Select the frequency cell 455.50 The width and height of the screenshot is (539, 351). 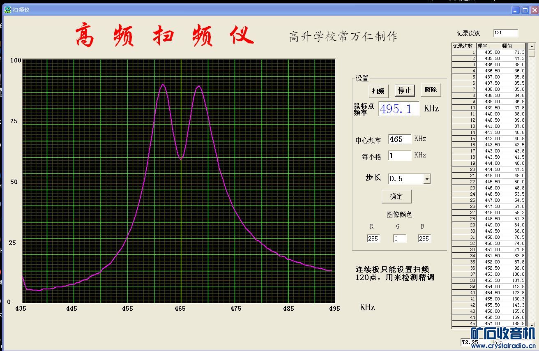click(488, 305)
